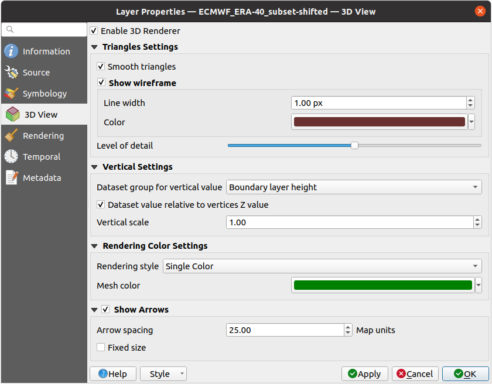The height and width of the screenshot is (384, 492).
Task: Enable the Fixed size checkbox
Action: pyautogui.click(x=101, y=348)
